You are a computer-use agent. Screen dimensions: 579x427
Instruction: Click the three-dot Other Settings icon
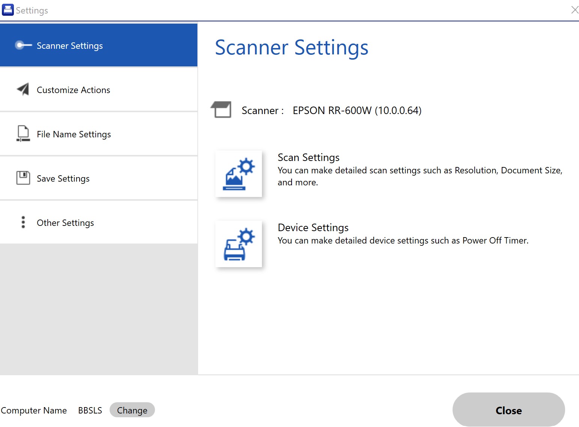23,222
